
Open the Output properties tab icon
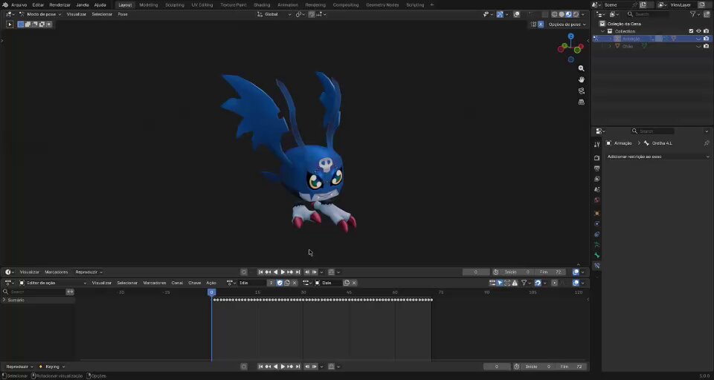(x=597, y=168)
